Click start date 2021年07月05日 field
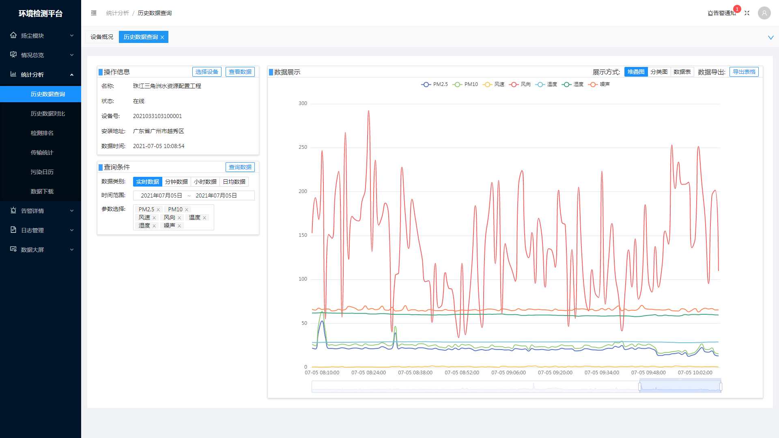This screenshot has height=438, width=779. 161,195
